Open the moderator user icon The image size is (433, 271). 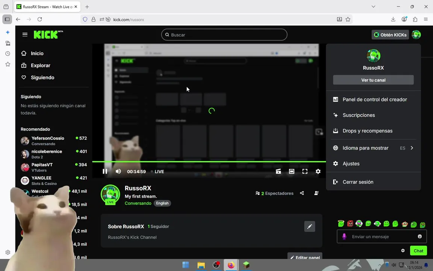coord(316,193)
